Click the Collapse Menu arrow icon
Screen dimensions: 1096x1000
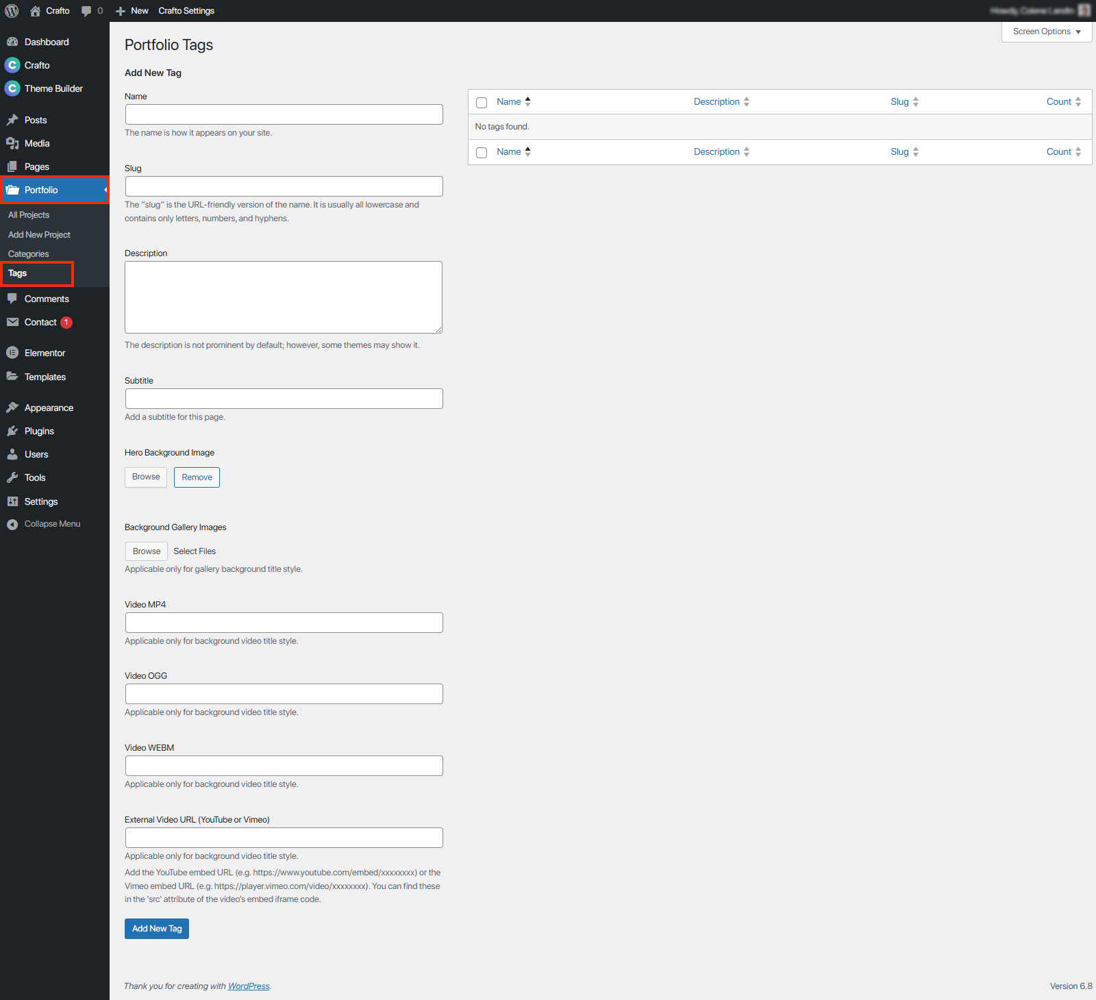(12, 524)
